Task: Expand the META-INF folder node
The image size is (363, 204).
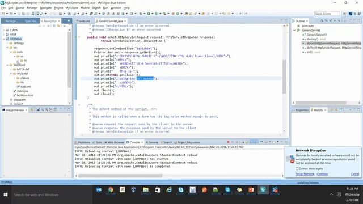Action: 11,69
